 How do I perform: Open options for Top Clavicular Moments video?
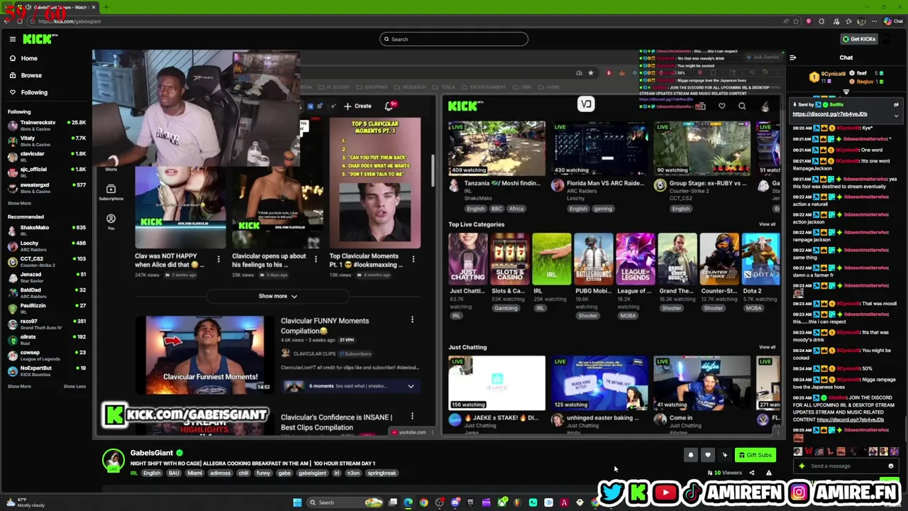pyautogui.click(x=414, y=259)
